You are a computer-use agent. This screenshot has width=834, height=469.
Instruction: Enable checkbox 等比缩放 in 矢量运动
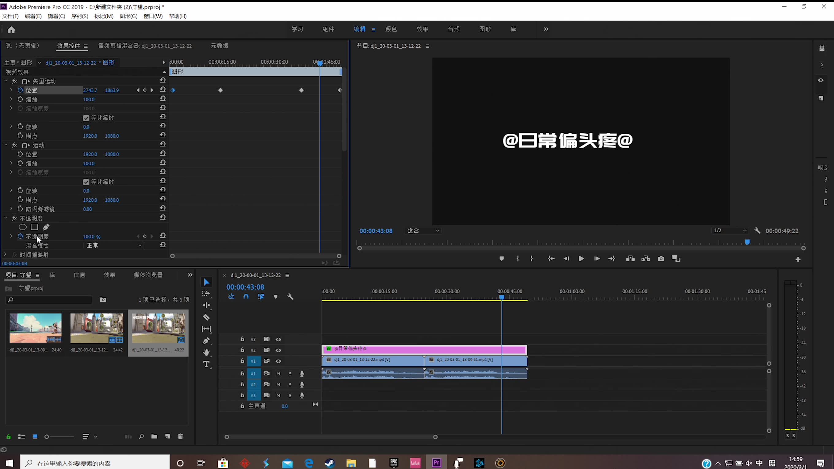pos(86,118)
